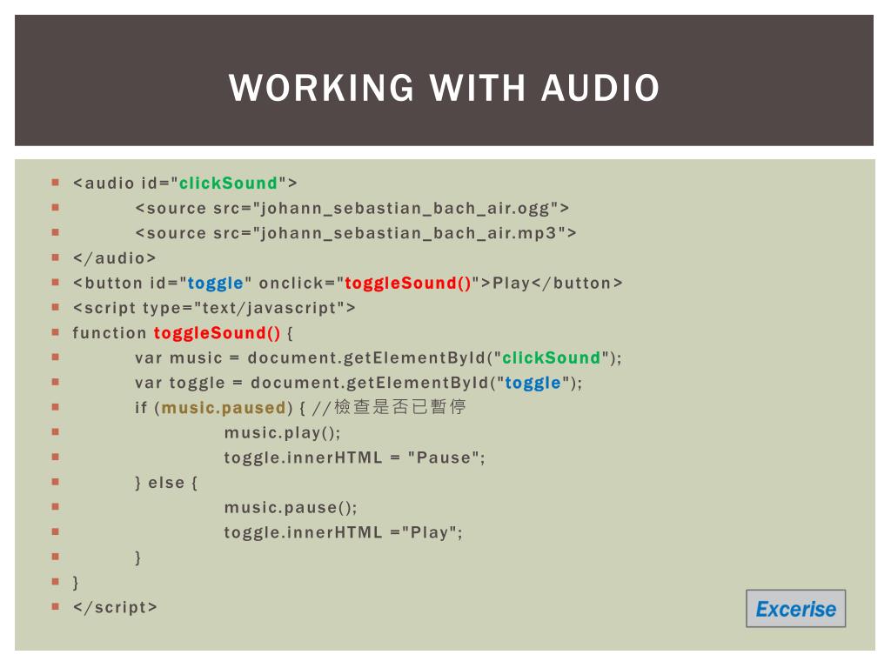
Task: Click the green clickSound id in audio tag
Action: (228, 183)
